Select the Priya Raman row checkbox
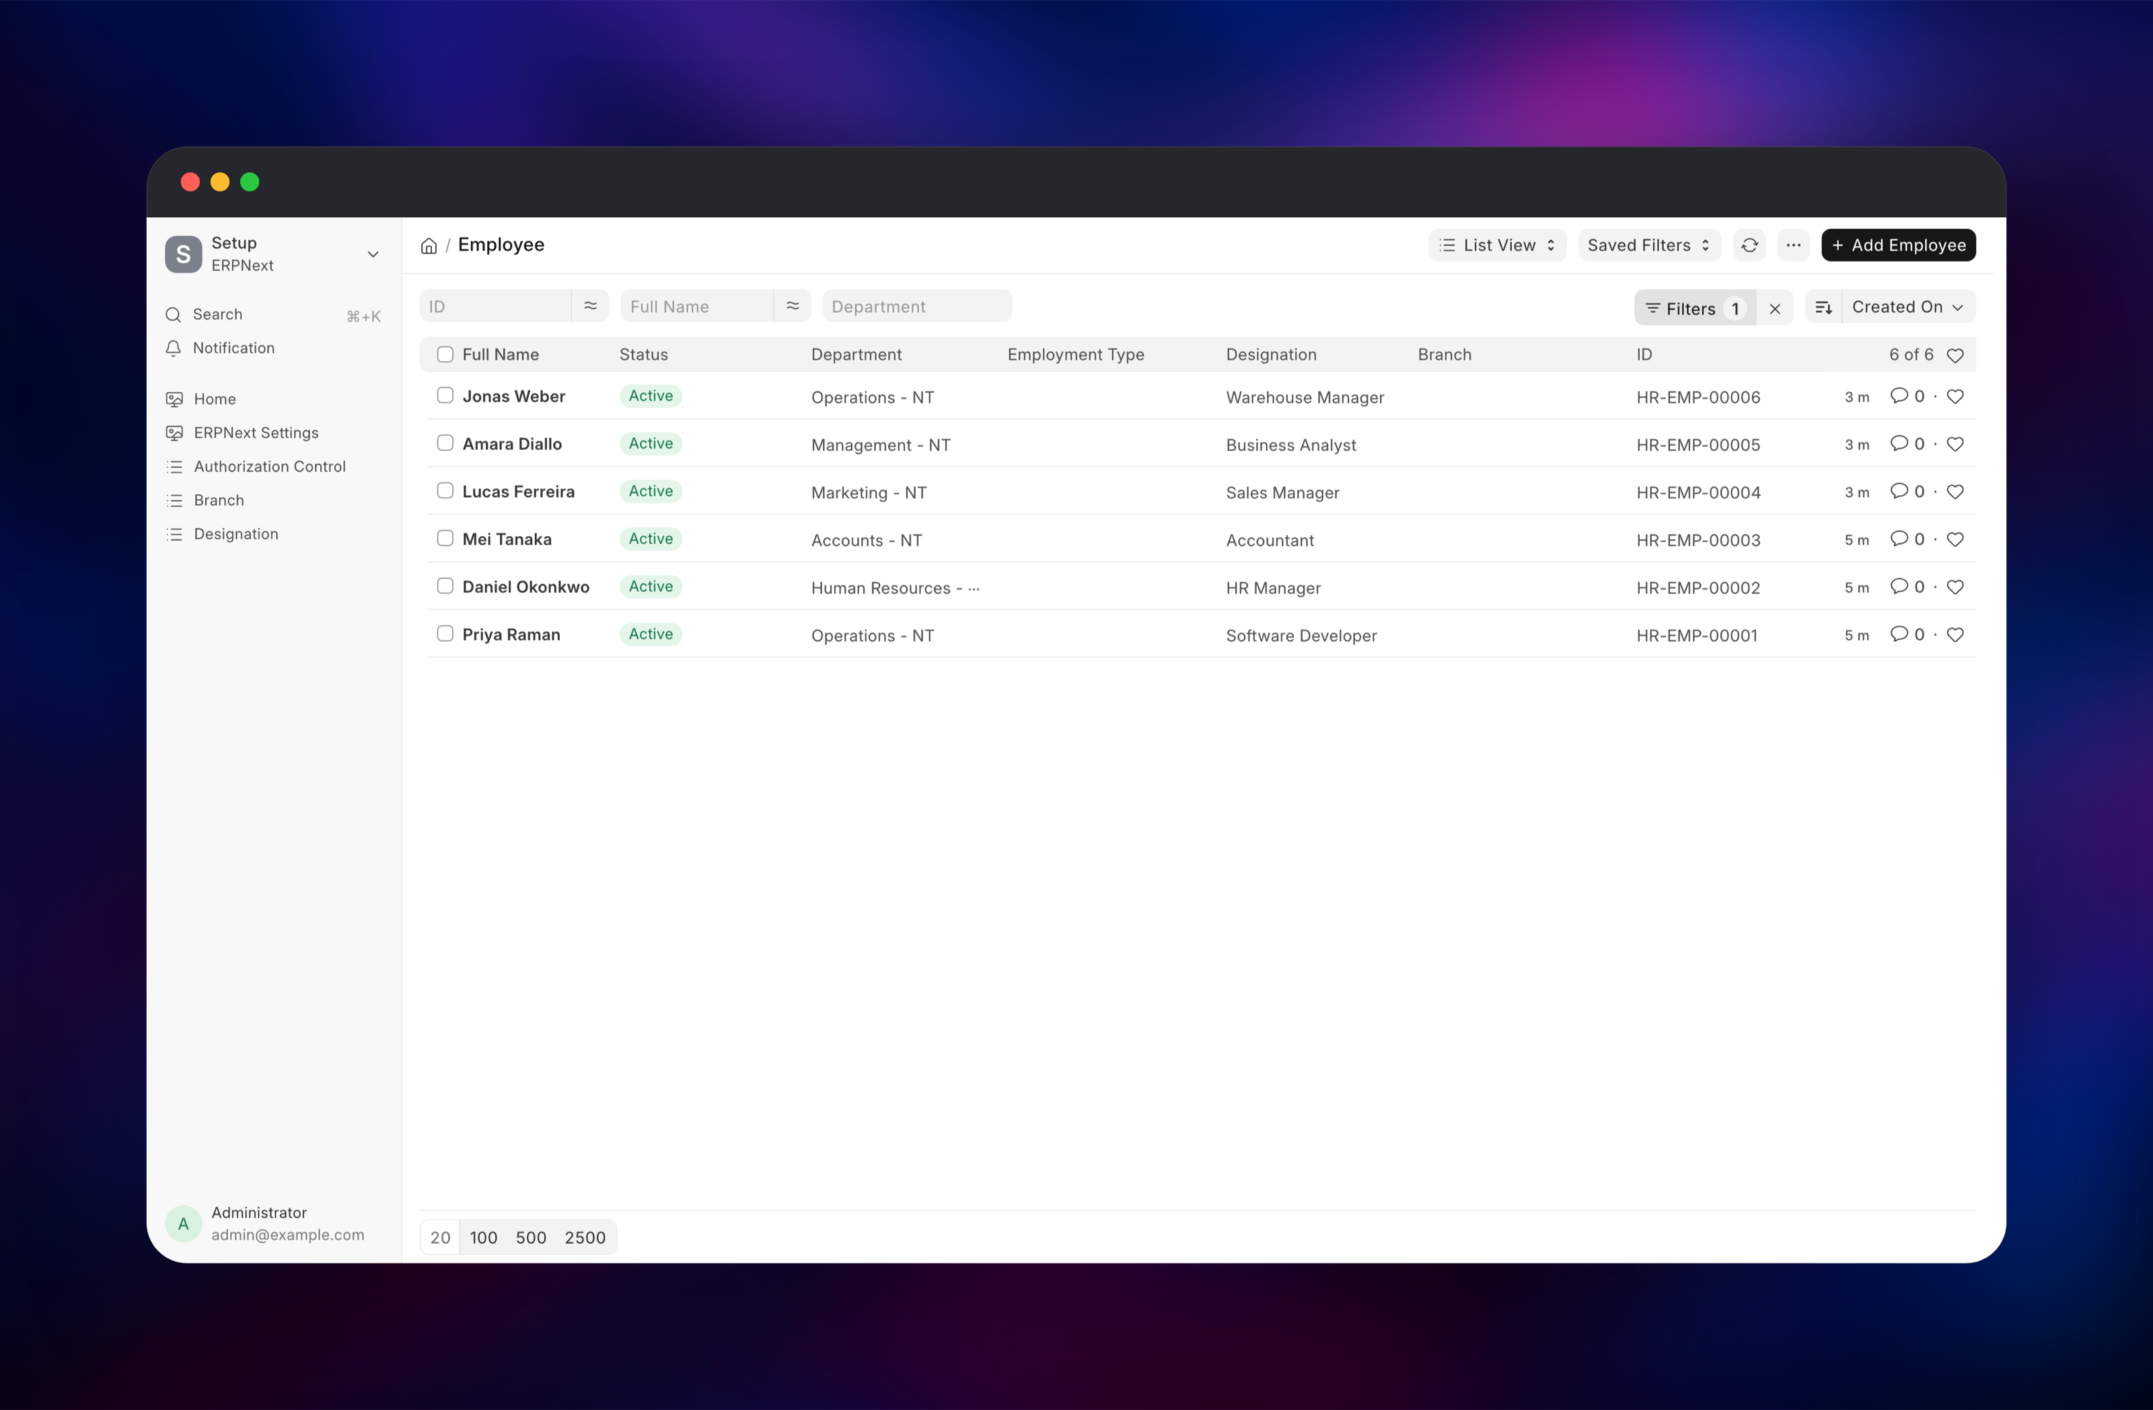This screenshot has height=1410, width=2153. coord(445,633)
